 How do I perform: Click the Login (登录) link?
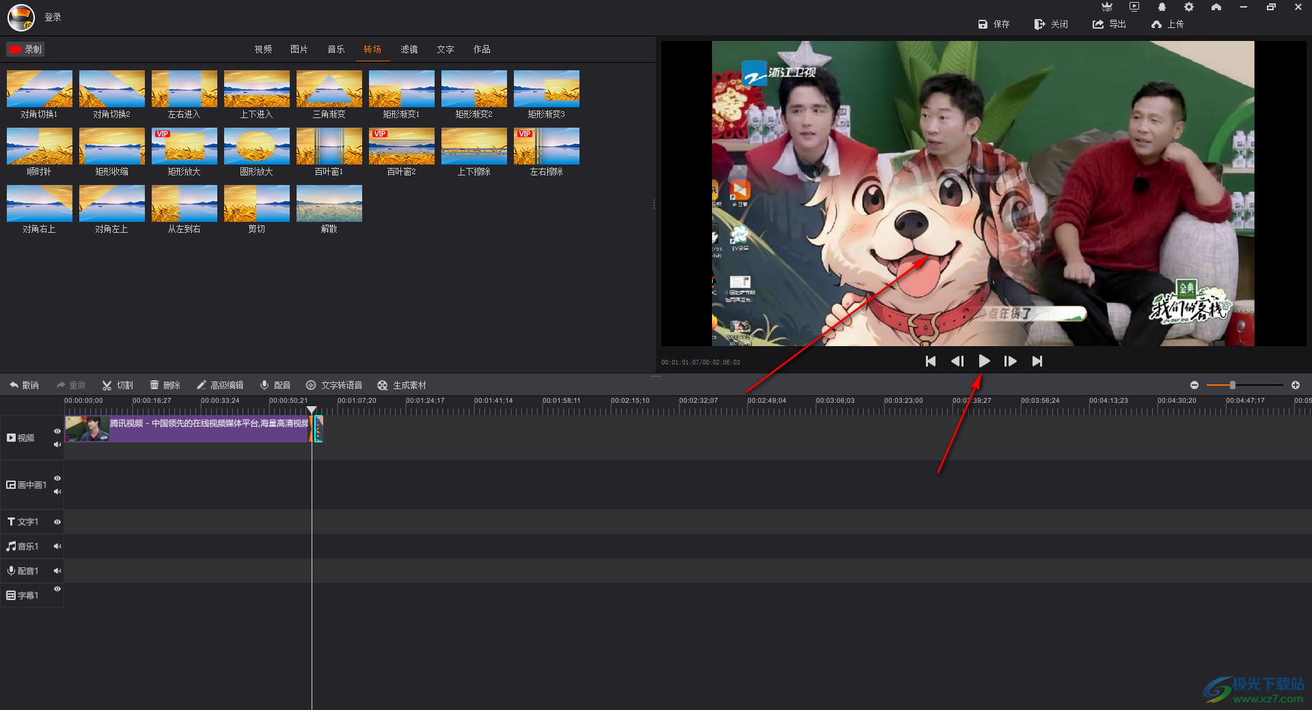(x=53, y=17)
